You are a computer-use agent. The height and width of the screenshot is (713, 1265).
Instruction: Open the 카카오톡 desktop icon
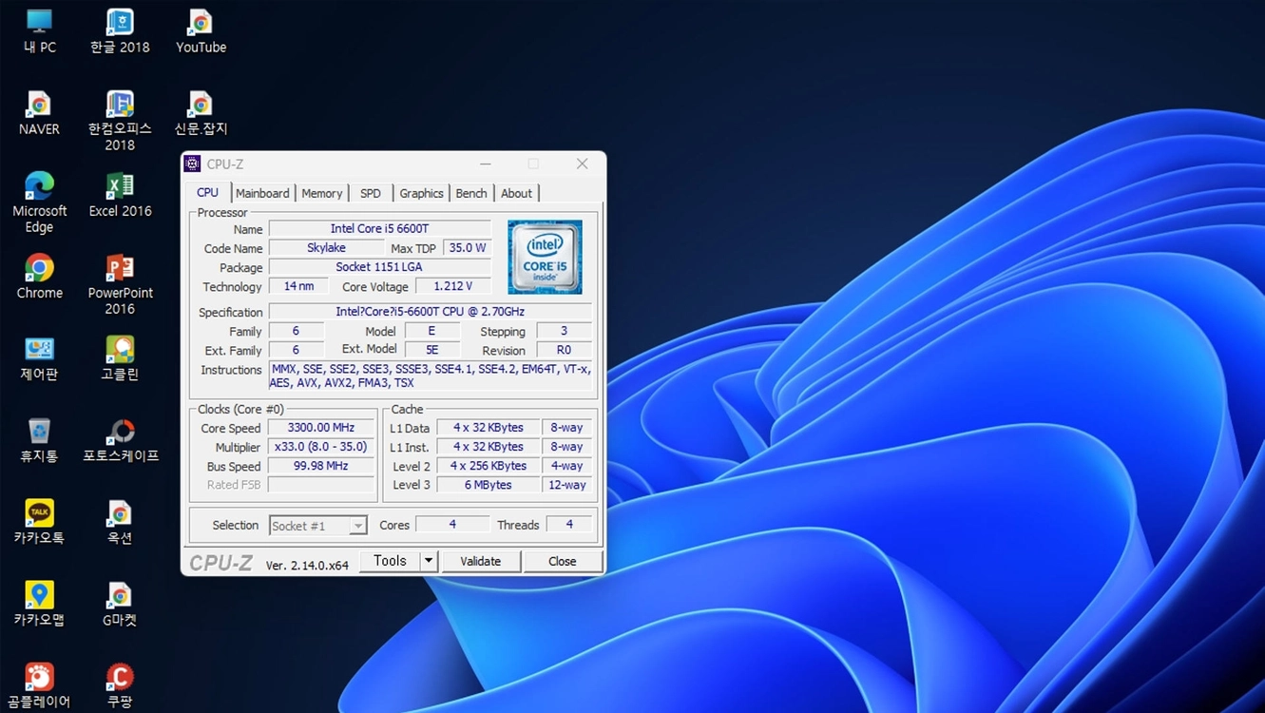click(x=39, y=522)
